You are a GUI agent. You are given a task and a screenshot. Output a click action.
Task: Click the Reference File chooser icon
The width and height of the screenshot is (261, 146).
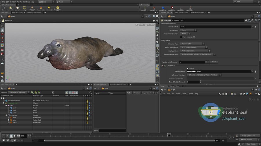[256, 72]
